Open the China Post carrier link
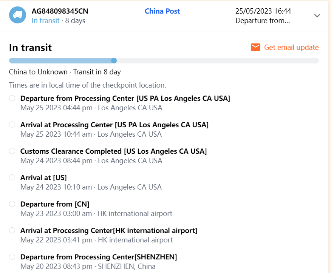331x273 pixels. [162, 11]
